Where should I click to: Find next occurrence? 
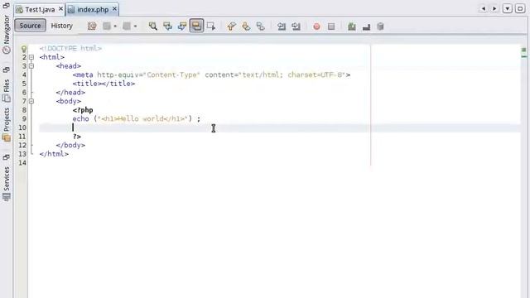(x=182, y=26)
